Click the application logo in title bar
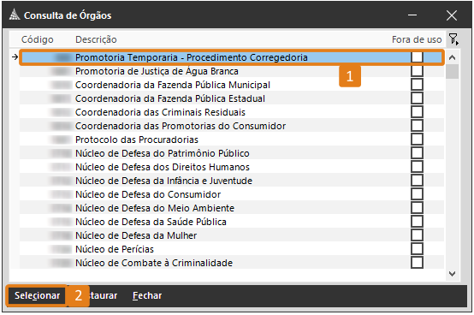This screenshot has height=315, width=474. (15, 15)
